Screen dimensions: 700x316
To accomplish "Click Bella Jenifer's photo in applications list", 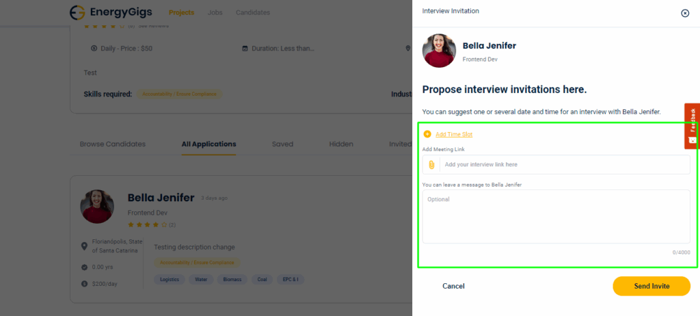I will (x=97, y=207).
